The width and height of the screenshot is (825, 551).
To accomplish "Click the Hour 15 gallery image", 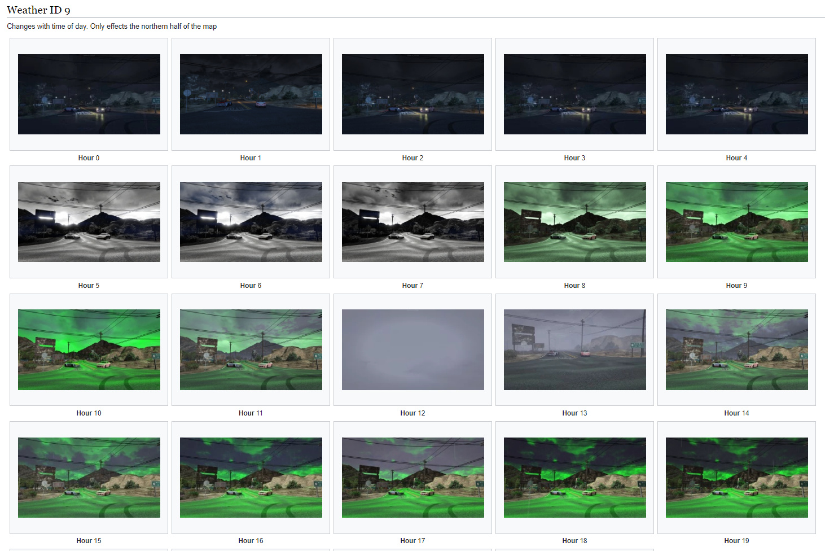I will (x=89, y=478).
